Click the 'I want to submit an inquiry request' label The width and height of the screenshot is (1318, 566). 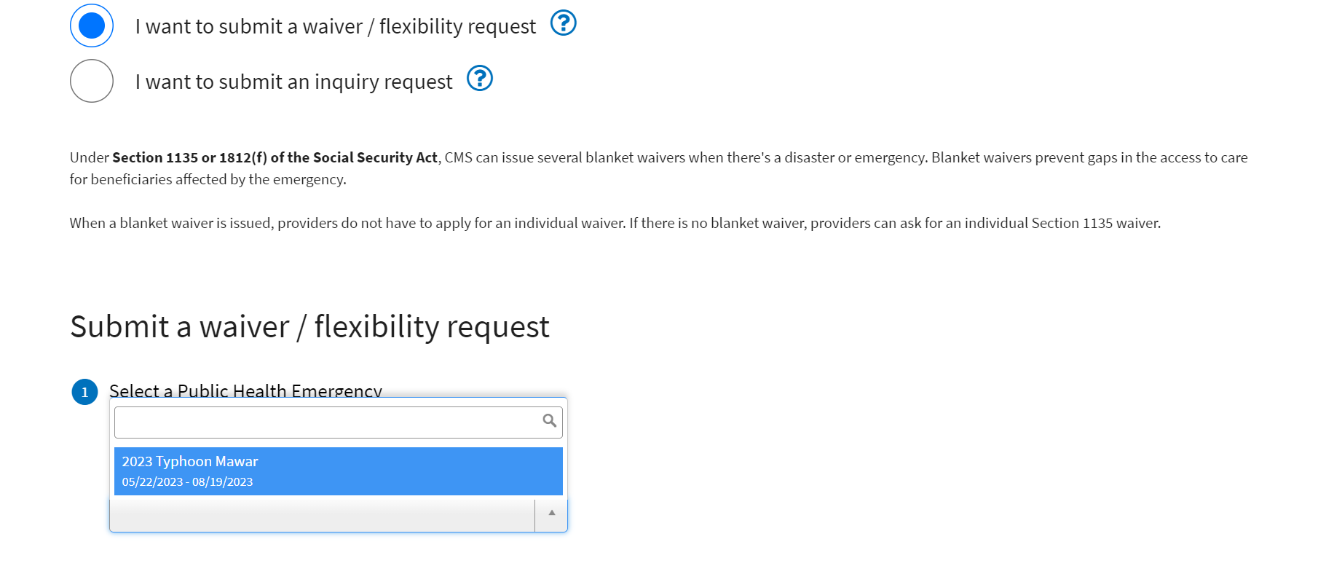pos(293,82)
